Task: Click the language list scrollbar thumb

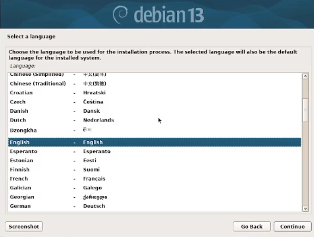Action: (x=305, y=110)
